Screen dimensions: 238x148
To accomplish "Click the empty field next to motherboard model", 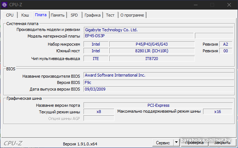I will pos(214,36).
